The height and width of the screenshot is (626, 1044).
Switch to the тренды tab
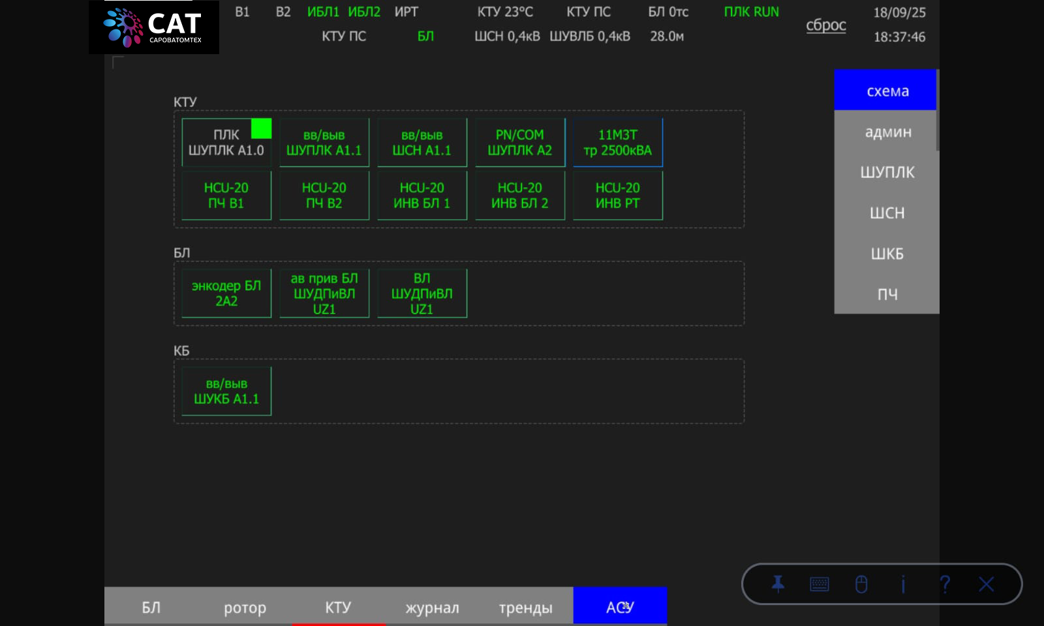click(x=526, y=607)
